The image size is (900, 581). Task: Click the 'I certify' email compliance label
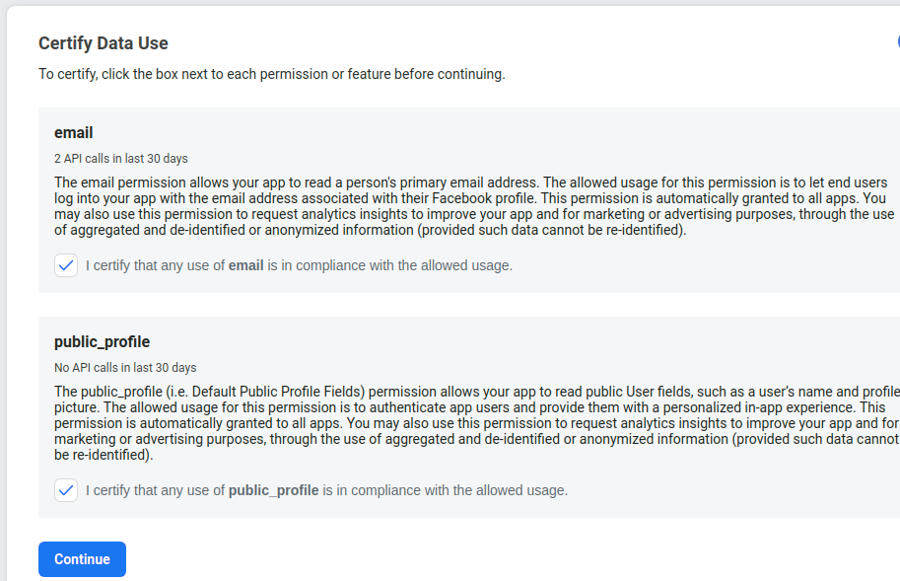(299, 265)
